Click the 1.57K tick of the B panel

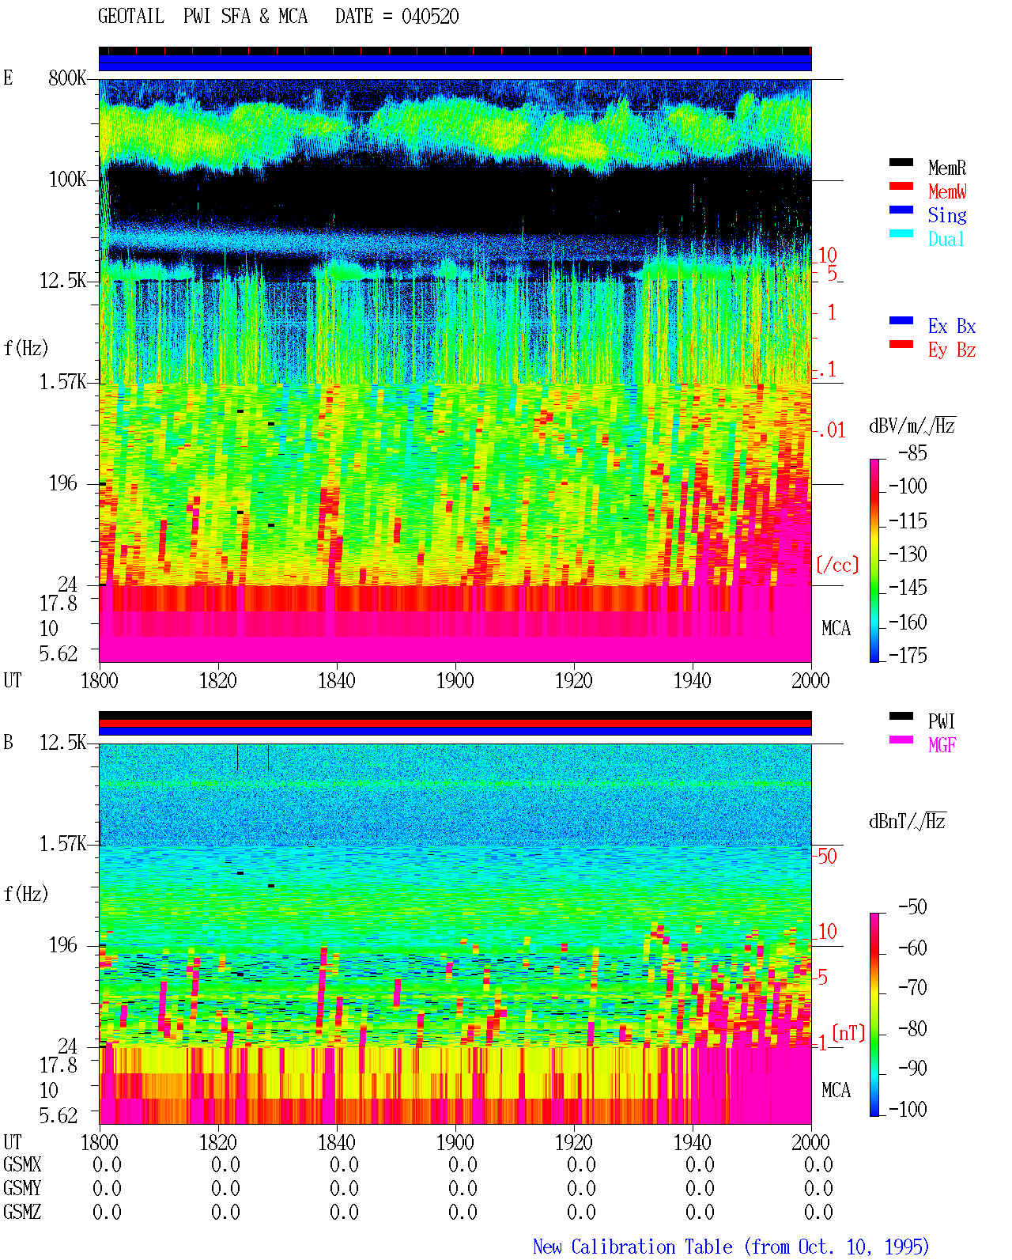tap(62, 843)
